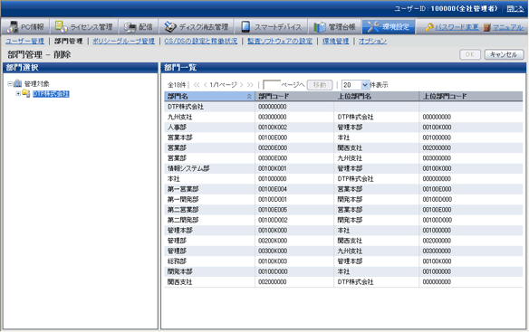Click the page number input field
This screenshot has width=529, height=332.
(x=272, y=85)
